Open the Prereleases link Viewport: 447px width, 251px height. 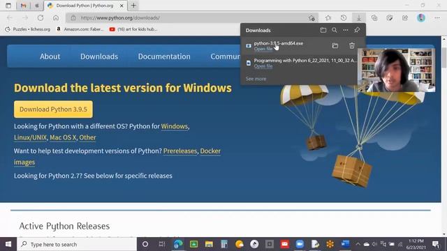coord(180,151)
